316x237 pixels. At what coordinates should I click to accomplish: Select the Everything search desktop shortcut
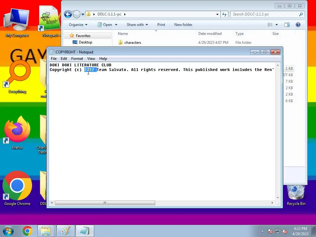tap(17, 77)
